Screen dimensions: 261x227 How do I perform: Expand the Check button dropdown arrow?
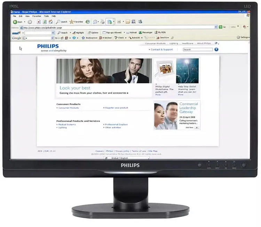pos(126,38)
